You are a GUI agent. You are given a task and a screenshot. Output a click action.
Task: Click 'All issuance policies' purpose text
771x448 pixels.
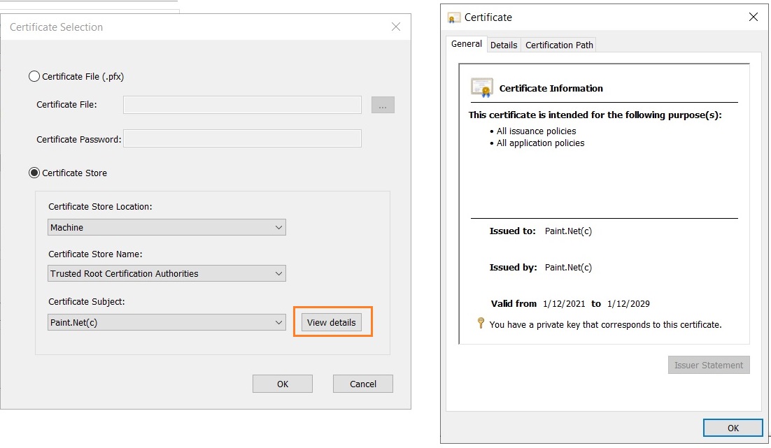(x=536, y=131)
